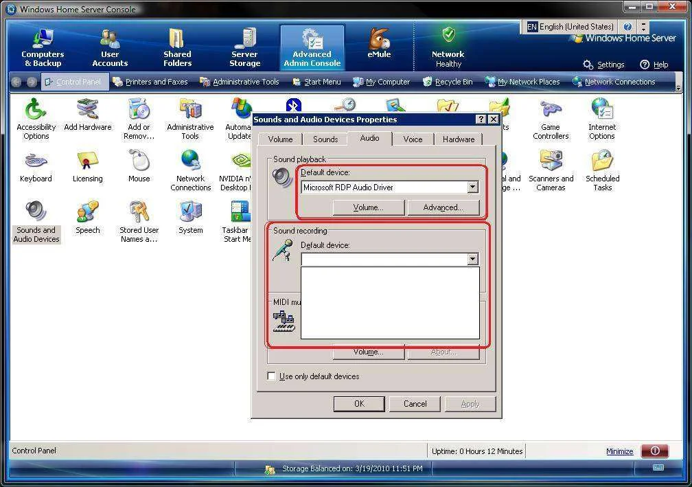692x487 pixels.
Task: Open Administrative Tools toolbar link
Action: (x=240, y=82)
